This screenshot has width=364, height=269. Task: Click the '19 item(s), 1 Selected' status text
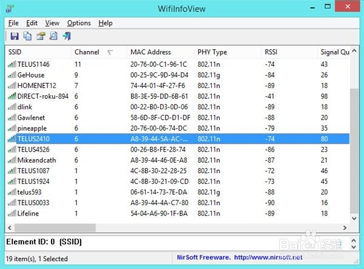coord(37,259)
